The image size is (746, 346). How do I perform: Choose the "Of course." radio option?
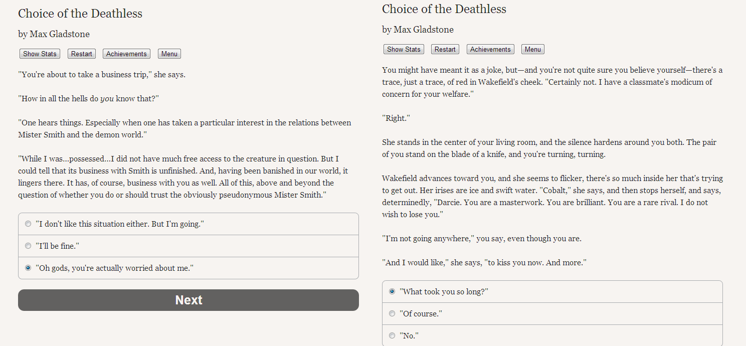click(x=392, y=314)
